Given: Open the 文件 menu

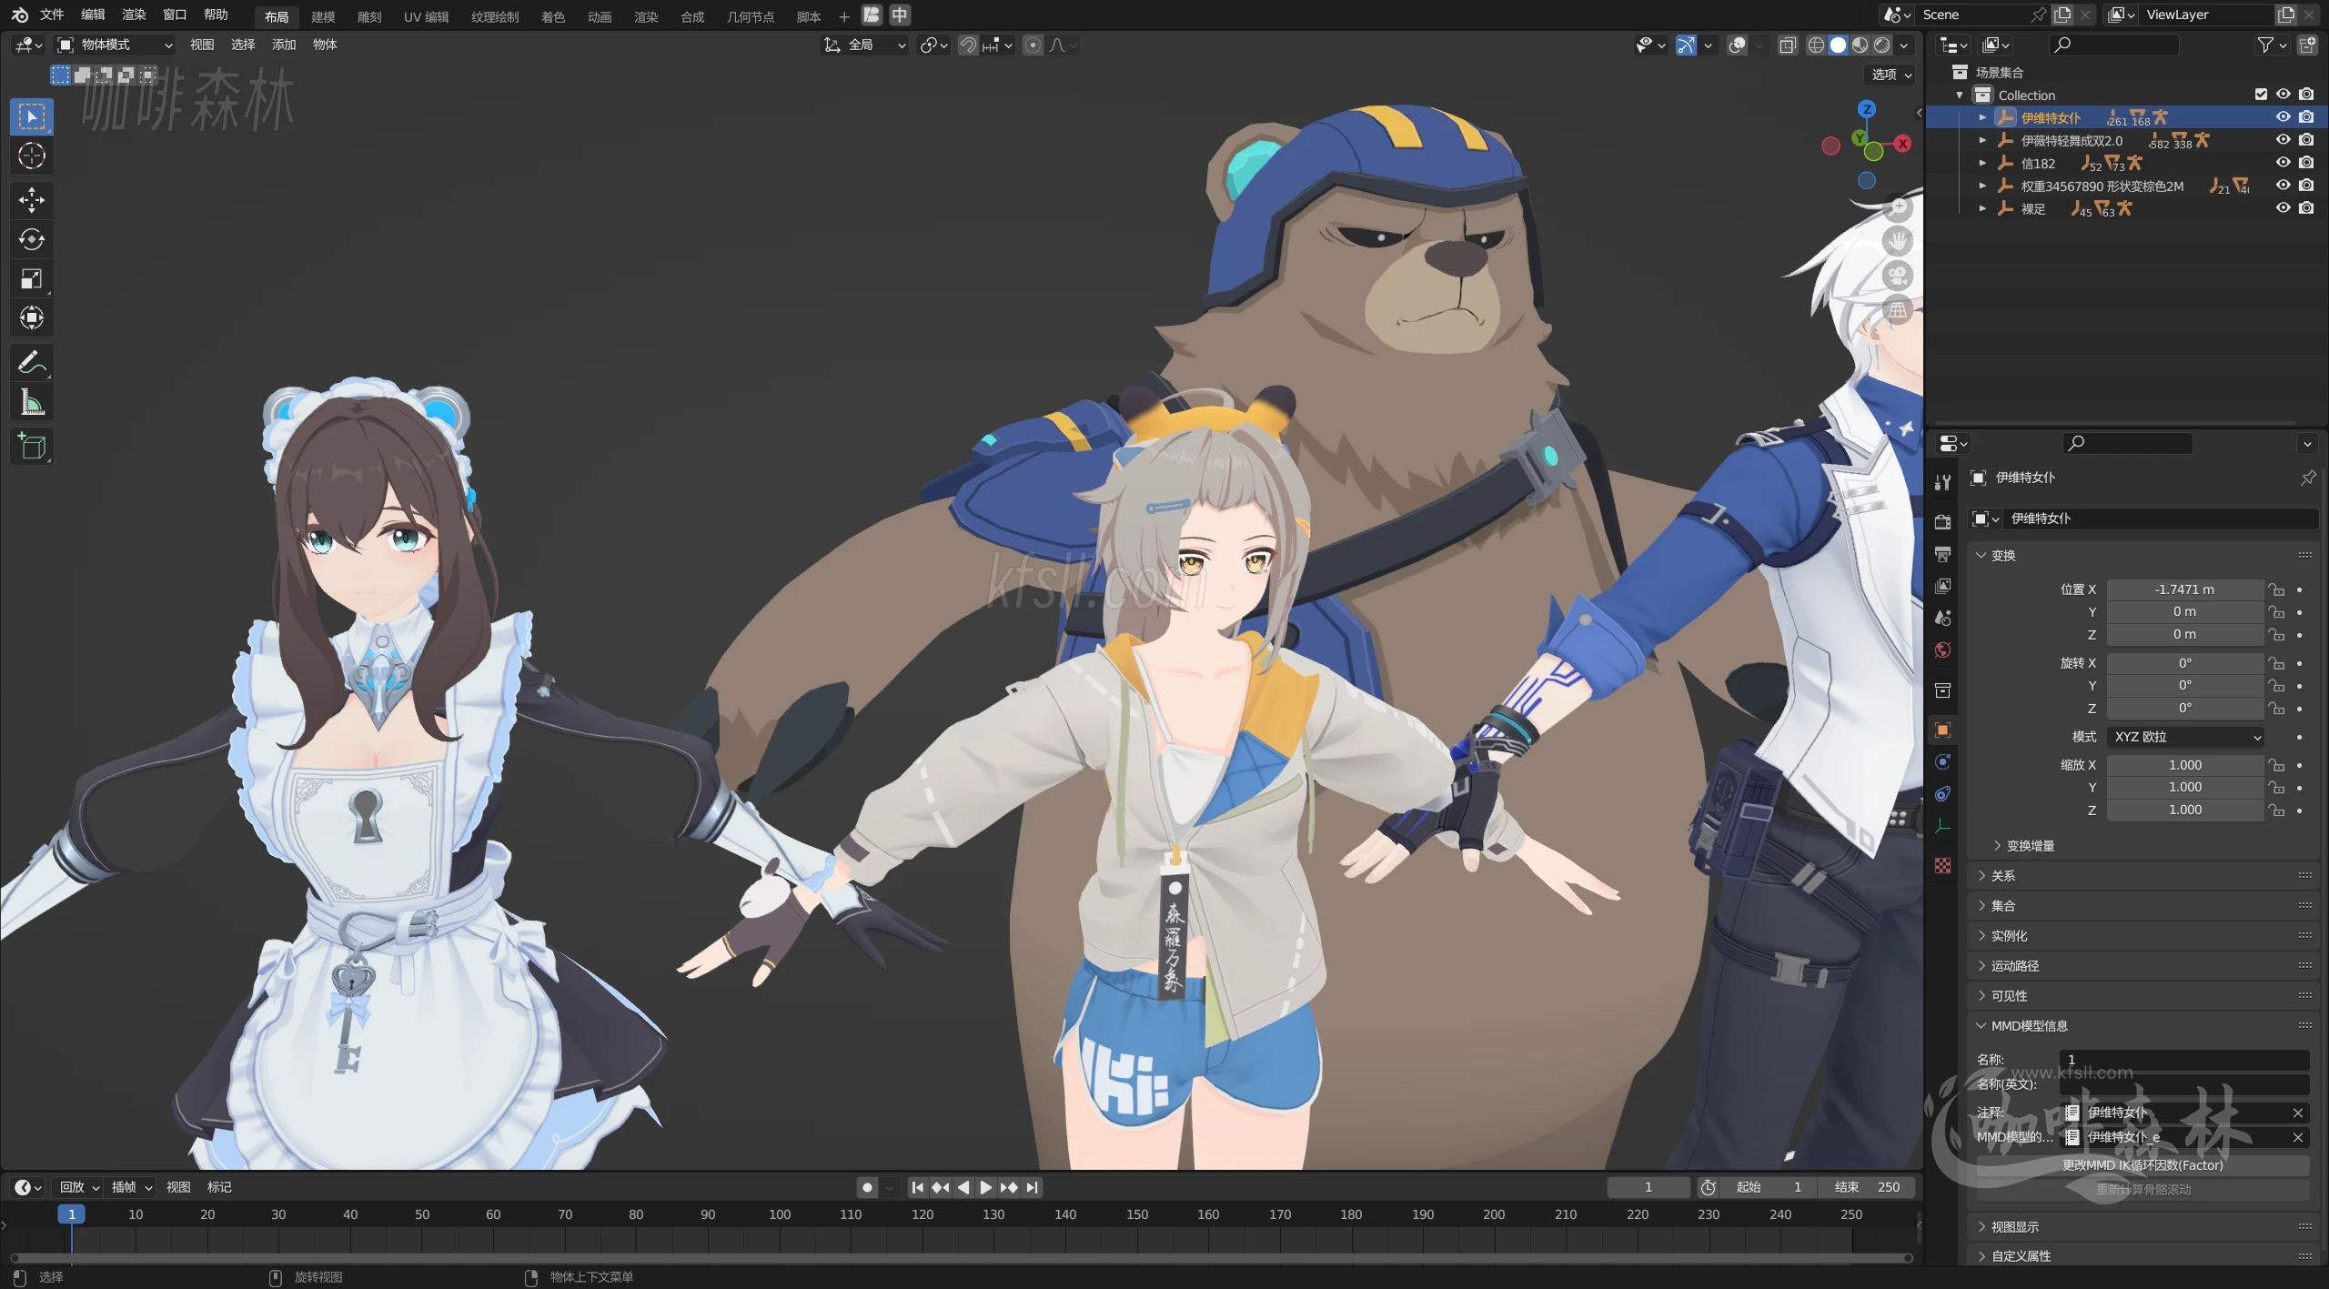Looking at the screenshot, I should click(52, 15).
